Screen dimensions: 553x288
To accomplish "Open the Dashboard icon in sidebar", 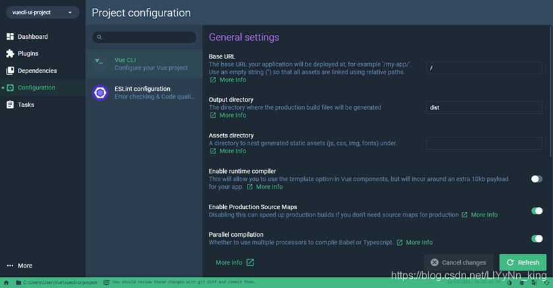I will pyautogui.click(x=11, y=37).
